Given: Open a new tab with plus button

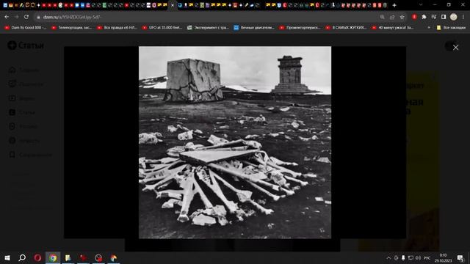Looking at the screenshot, I should (394, 5).
